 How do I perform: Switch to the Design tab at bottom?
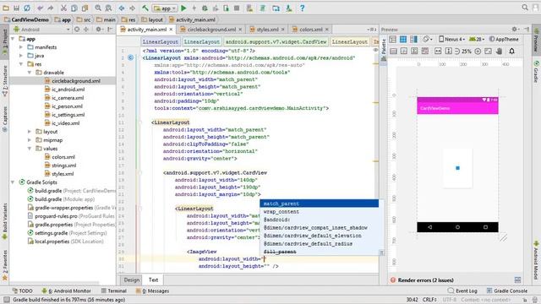click(x=132, y=280)
